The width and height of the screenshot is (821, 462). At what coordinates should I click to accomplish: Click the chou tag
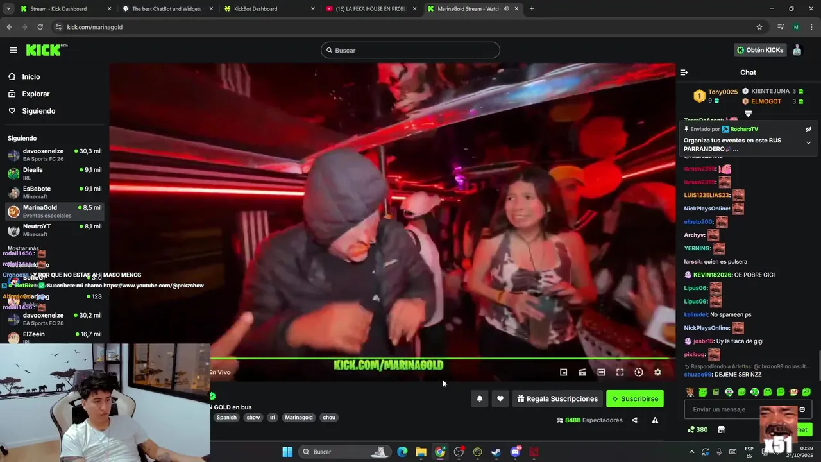click(x=329, y=417)
